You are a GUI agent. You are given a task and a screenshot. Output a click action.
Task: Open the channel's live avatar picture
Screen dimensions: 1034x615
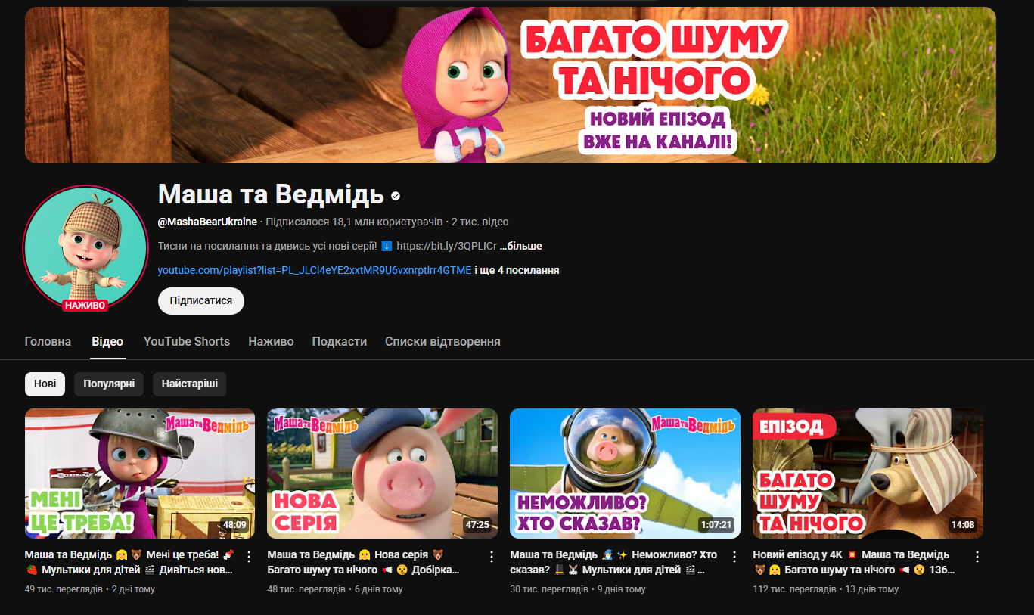click(x=85, y=246)
